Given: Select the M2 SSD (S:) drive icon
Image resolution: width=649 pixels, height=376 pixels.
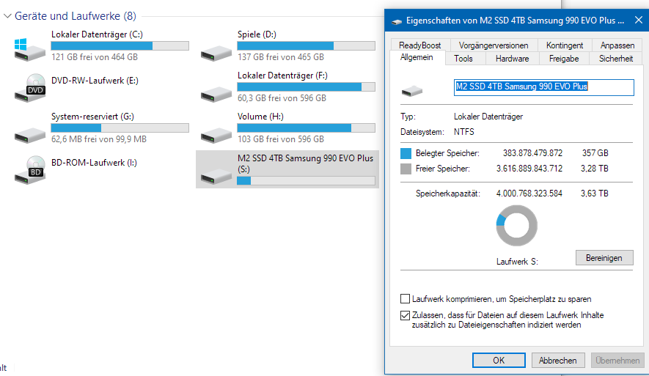Looking at the screenshot, I should (216, 177).
